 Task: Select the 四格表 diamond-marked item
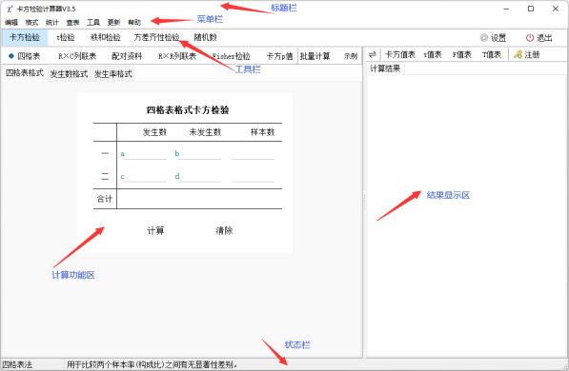[x=25, y=56]
